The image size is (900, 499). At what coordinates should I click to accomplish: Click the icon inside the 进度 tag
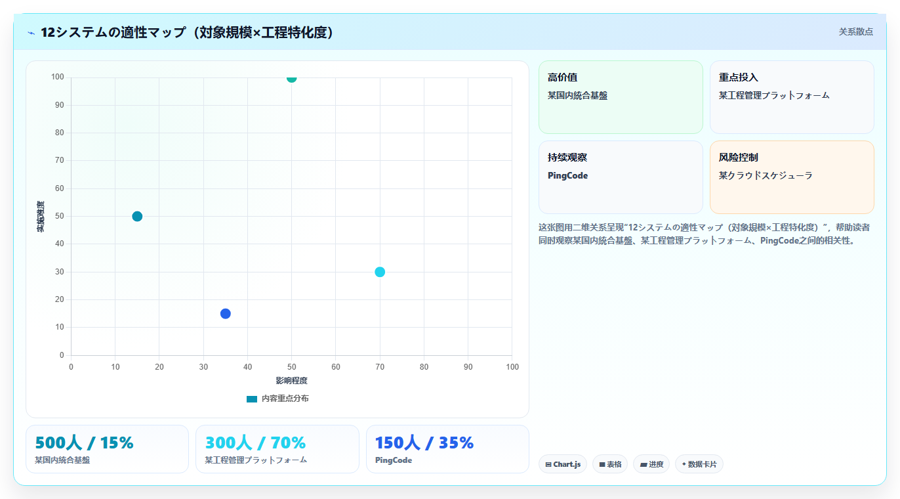pyautogui.click(x=644, y=464)
